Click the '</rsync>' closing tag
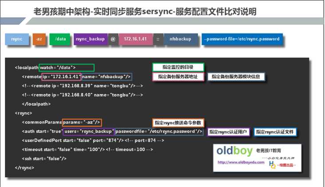Screen dimensions: 325x187 pyautogui.click(x=24, y=168)
